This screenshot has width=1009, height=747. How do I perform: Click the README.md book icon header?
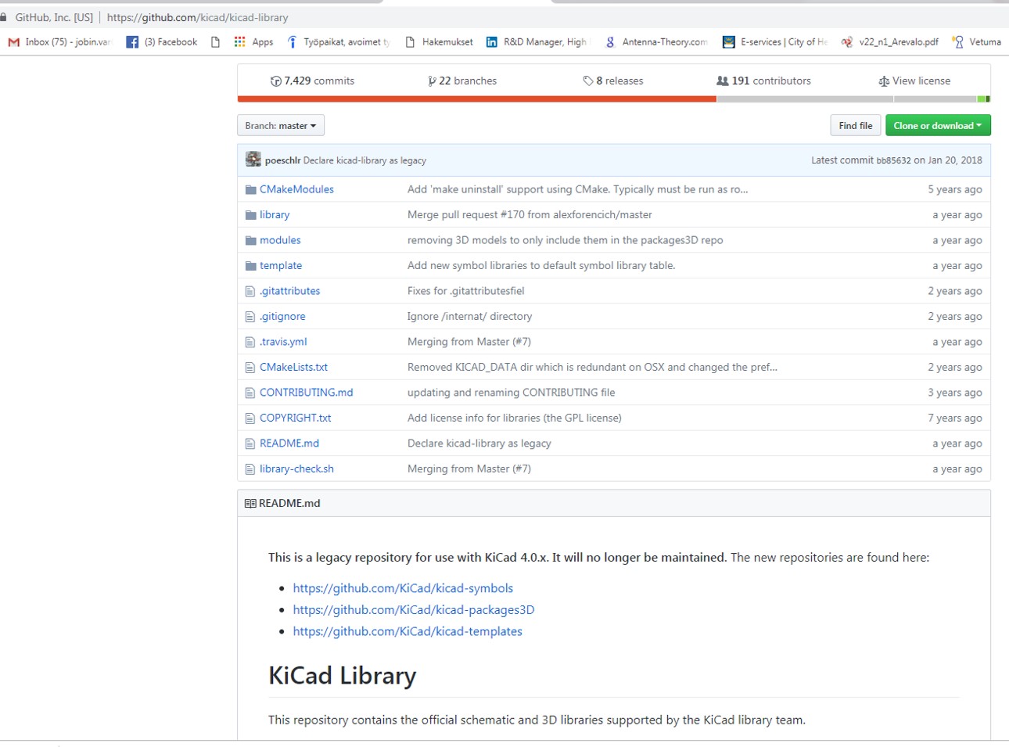click(250, 504)
